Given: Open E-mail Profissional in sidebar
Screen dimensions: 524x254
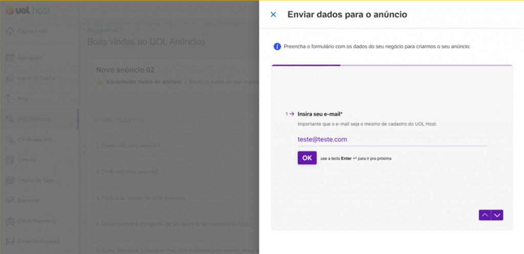Looking at the screenshot, I should point(38,241).
